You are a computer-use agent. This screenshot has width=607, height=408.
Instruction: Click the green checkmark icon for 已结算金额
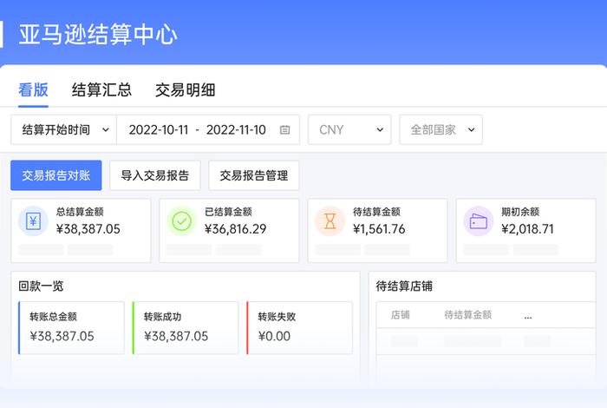[x=181, y=221]
